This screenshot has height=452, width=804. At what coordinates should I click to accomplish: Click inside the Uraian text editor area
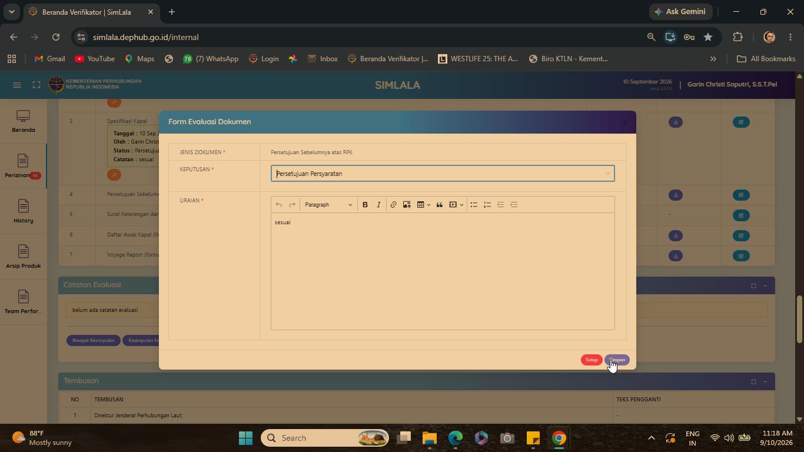[x=443, y=271]
